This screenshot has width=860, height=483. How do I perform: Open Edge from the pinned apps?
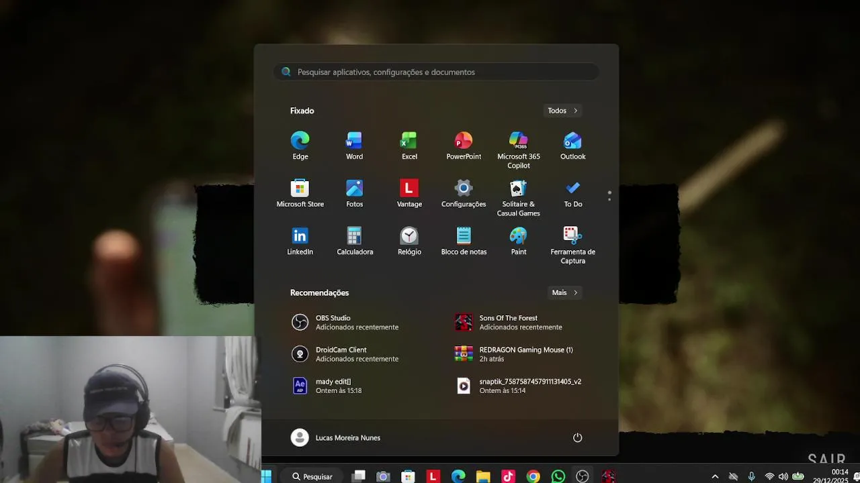[300, 146]
